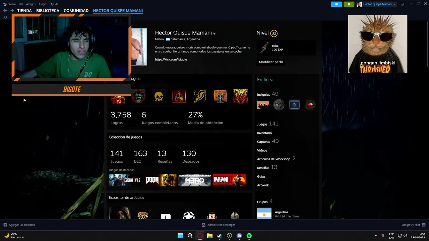Open Red Dead Redemption 2 featured game
Image resolution: width=429 pixels, height=241 pixels.
click(x=229, y=180)
